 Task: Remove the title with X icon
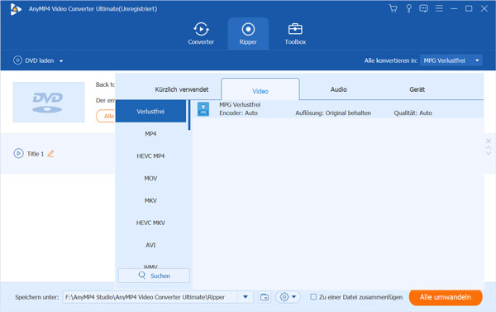click(x=489, y=141)
